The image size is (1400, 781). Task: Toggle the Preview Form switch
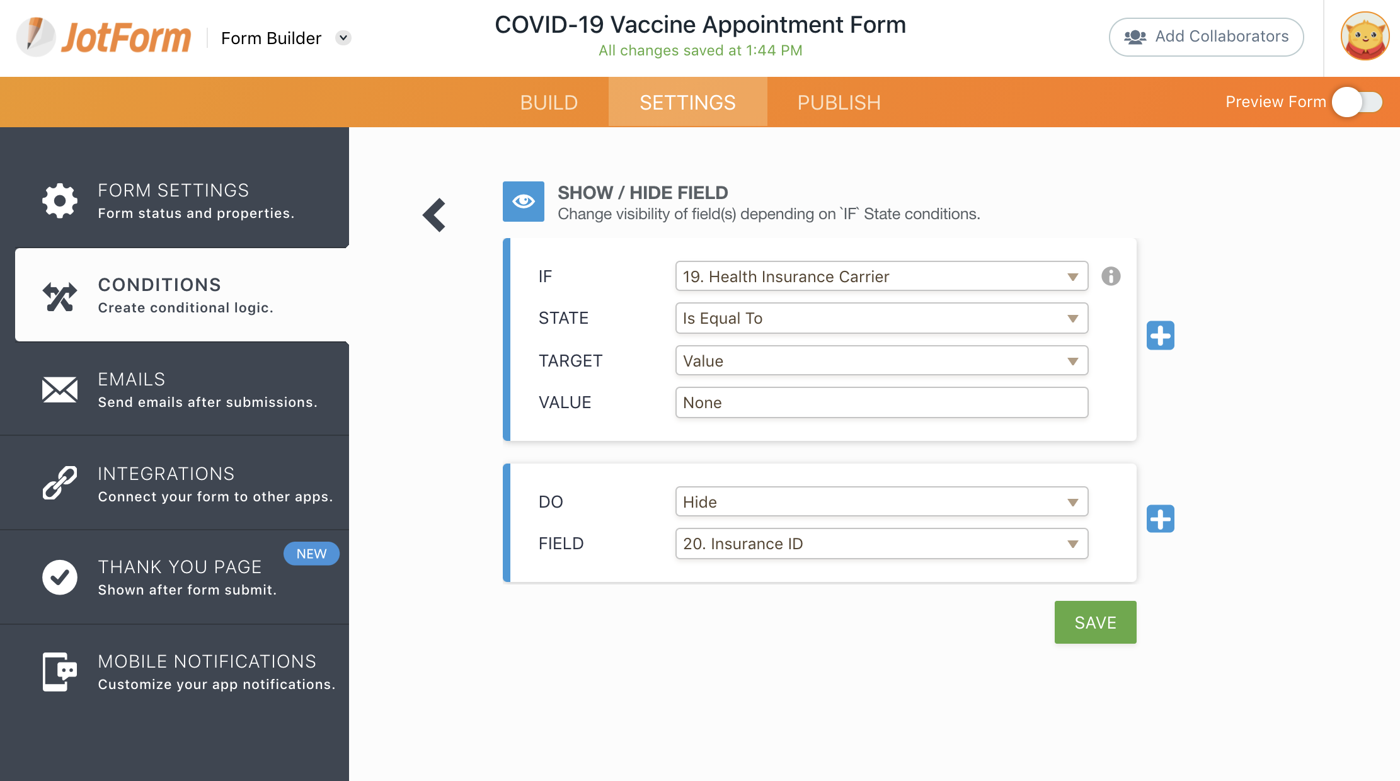(x=1357, y=102)
